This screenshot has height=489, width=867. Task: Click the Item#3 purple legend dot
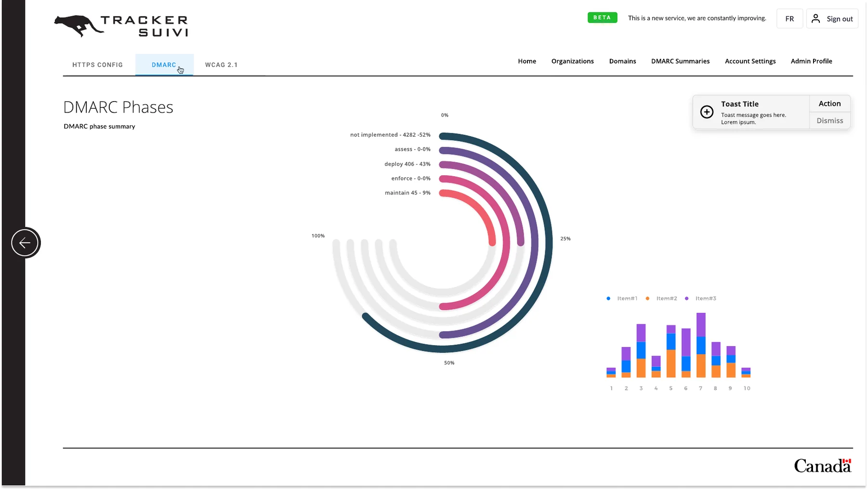[686, 298]
